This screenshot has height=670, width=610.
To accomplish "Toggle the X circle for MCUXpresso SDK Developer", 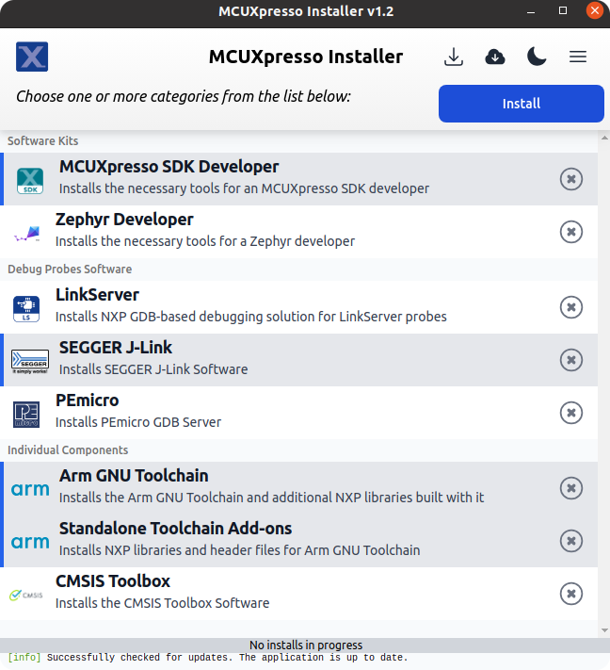I will (570, 179).
